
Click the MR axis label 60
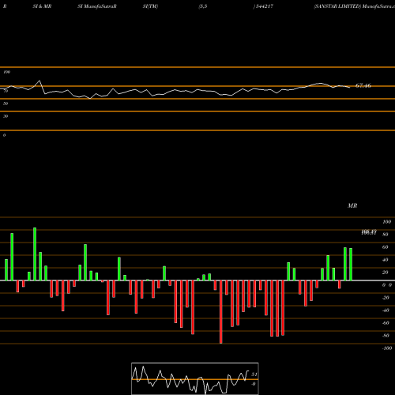point(385,247)
